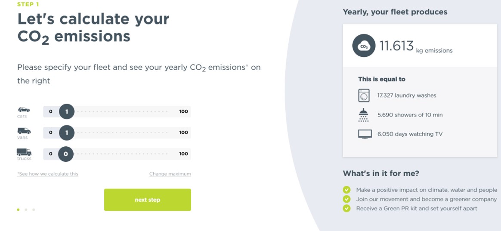Click the shower head icon
Image resolution: width=501 pixels, height=231 pixels.
coord(364,115)
